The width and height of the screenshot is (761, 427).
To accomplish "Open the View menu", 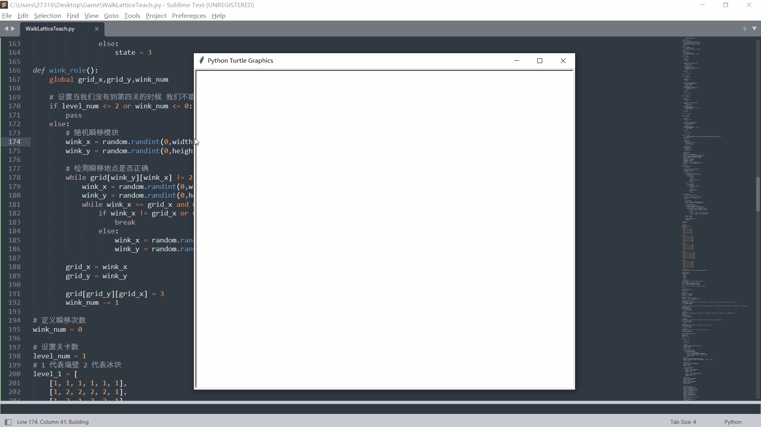I will (91, 16).
